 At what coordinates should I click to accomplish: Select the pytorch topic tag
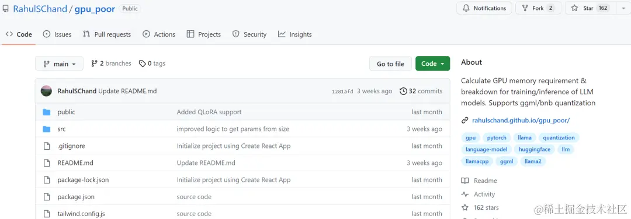click(x=497, y=137)
